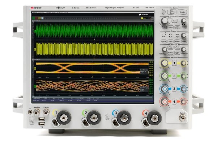Click the yellow channel marker left of eye diagram
The image size is (217, 141).
pos(35,68)
